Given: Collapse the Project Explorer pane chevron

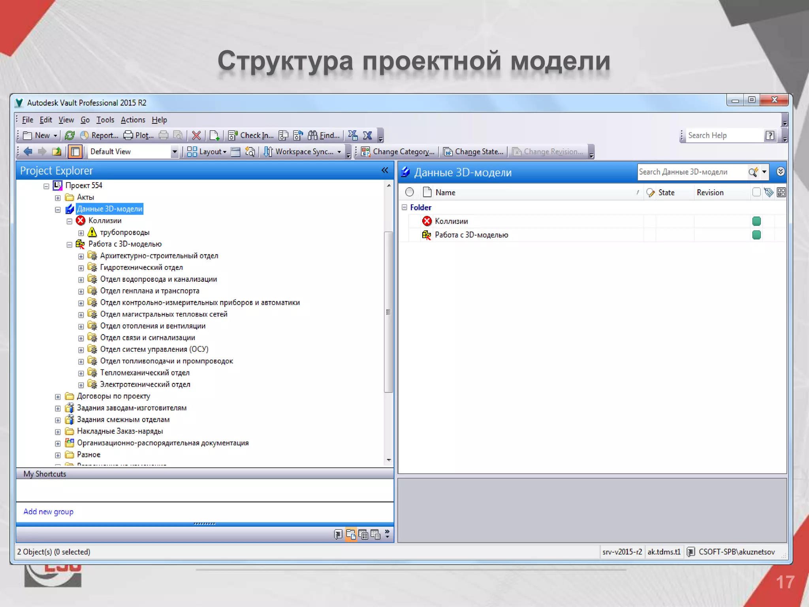Looking at the screenshot, I should (x=385, y=170).
